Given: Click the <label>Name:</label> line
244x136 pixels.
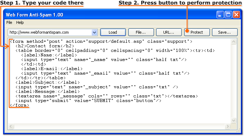Looking at the screenshot, I should coord(49,55).
